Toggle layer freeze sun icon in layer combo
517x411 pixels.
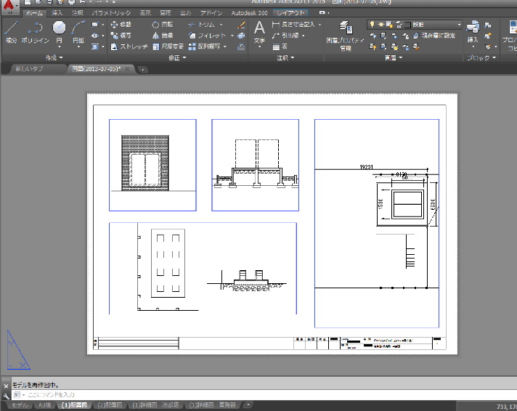380,25
